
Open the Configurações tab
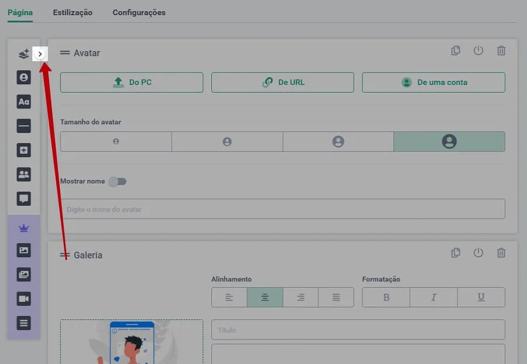point(139,12)
